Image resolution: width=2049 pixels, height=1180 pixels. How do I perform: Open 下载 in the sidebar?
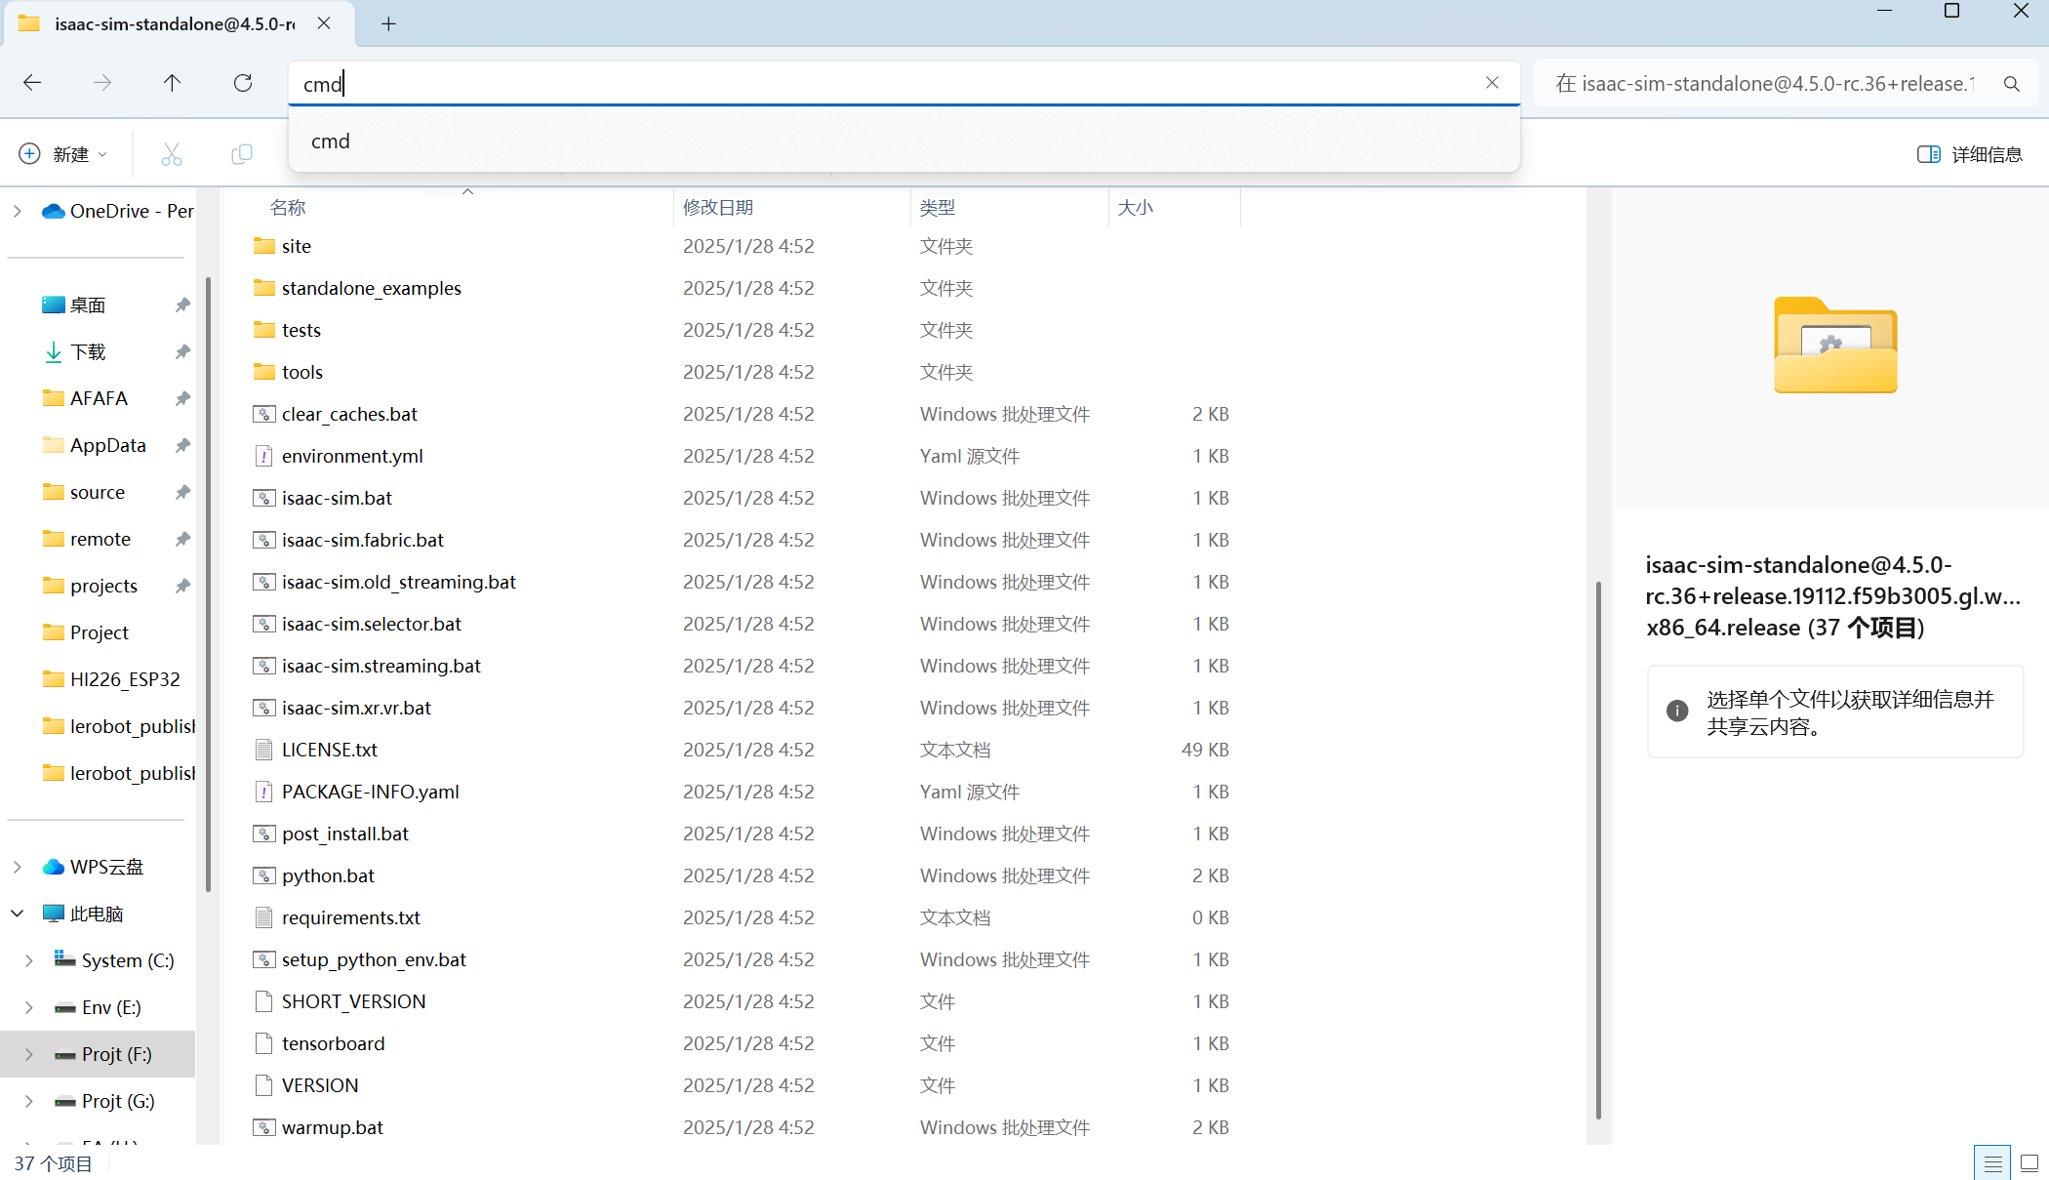88,351
